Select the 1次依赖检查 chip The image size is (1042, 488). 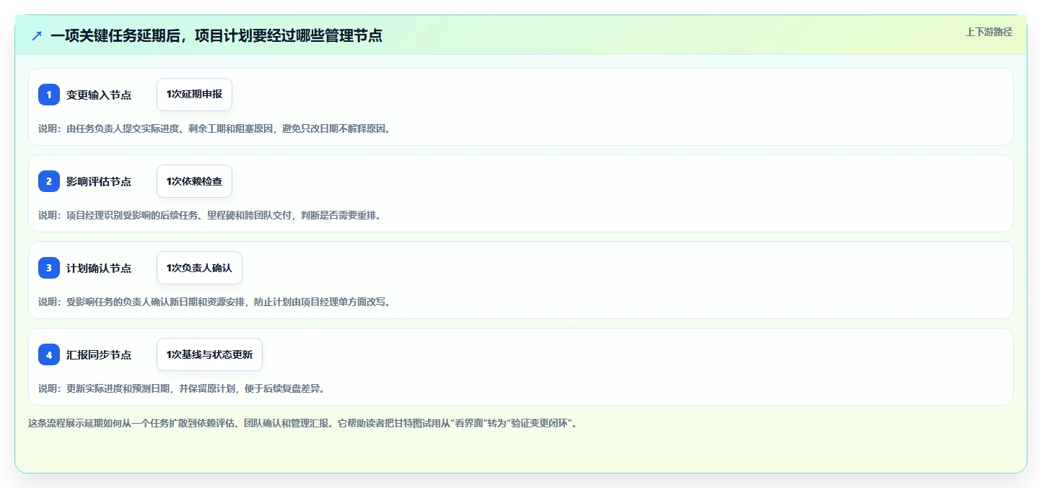pyautogui.click(x=194, y=181)
